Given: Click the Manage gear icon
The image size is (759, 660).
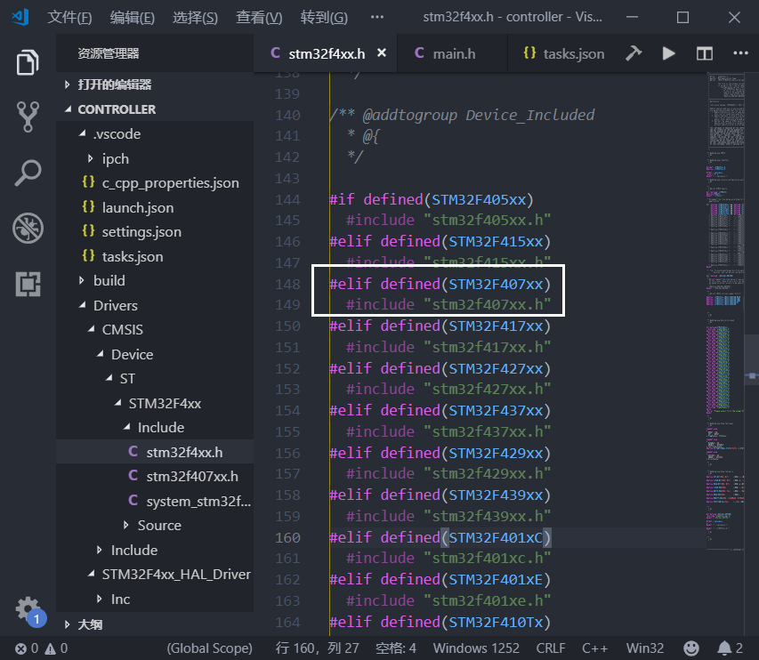Looking at the screenshot, I should 28,608.
